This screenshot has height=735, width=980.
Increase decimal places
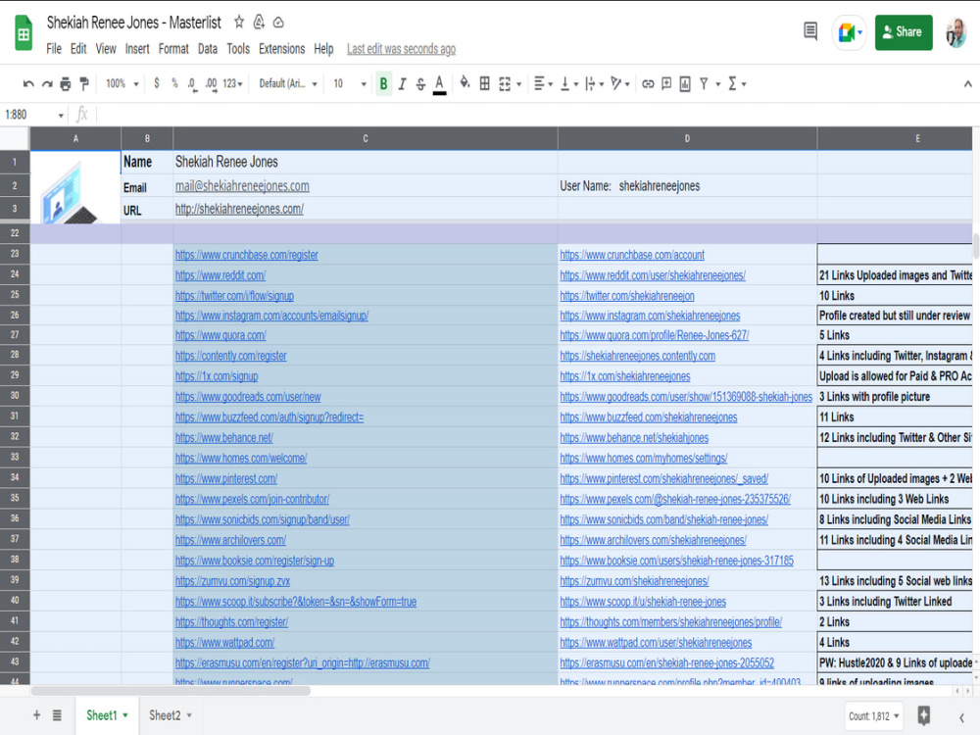coord(212,83)
